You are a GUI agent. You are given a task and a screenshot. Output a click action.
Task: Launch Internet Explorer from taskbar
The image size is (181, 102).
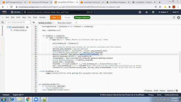(x=12, y=99)
